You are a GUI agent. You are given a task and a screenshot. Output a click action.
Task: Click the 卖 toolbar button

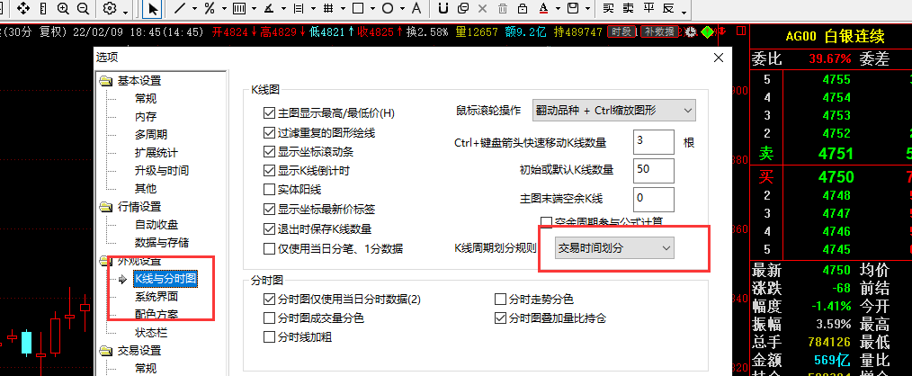(628, 8)
